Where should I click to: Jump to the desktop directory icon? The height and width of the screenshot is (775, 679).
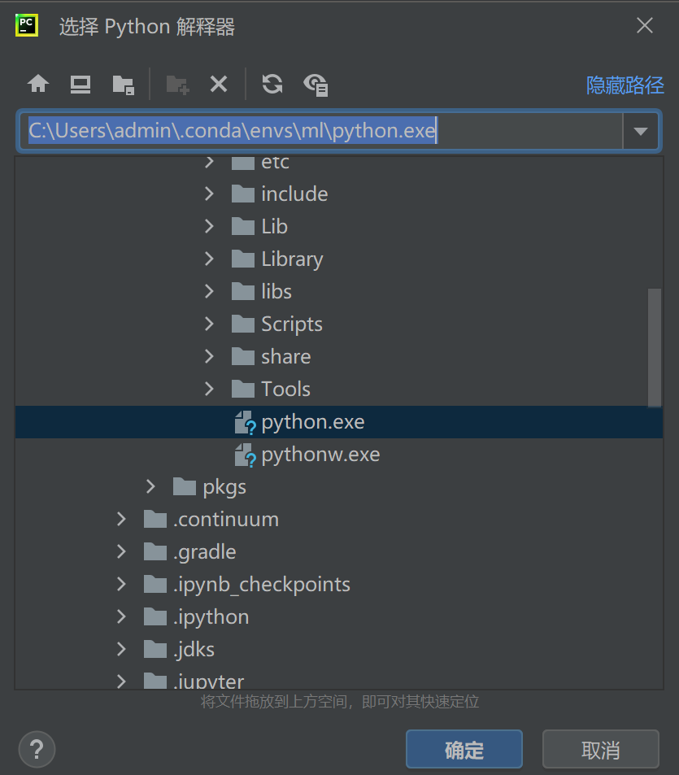pyautogui.click(x=80, y=85)
